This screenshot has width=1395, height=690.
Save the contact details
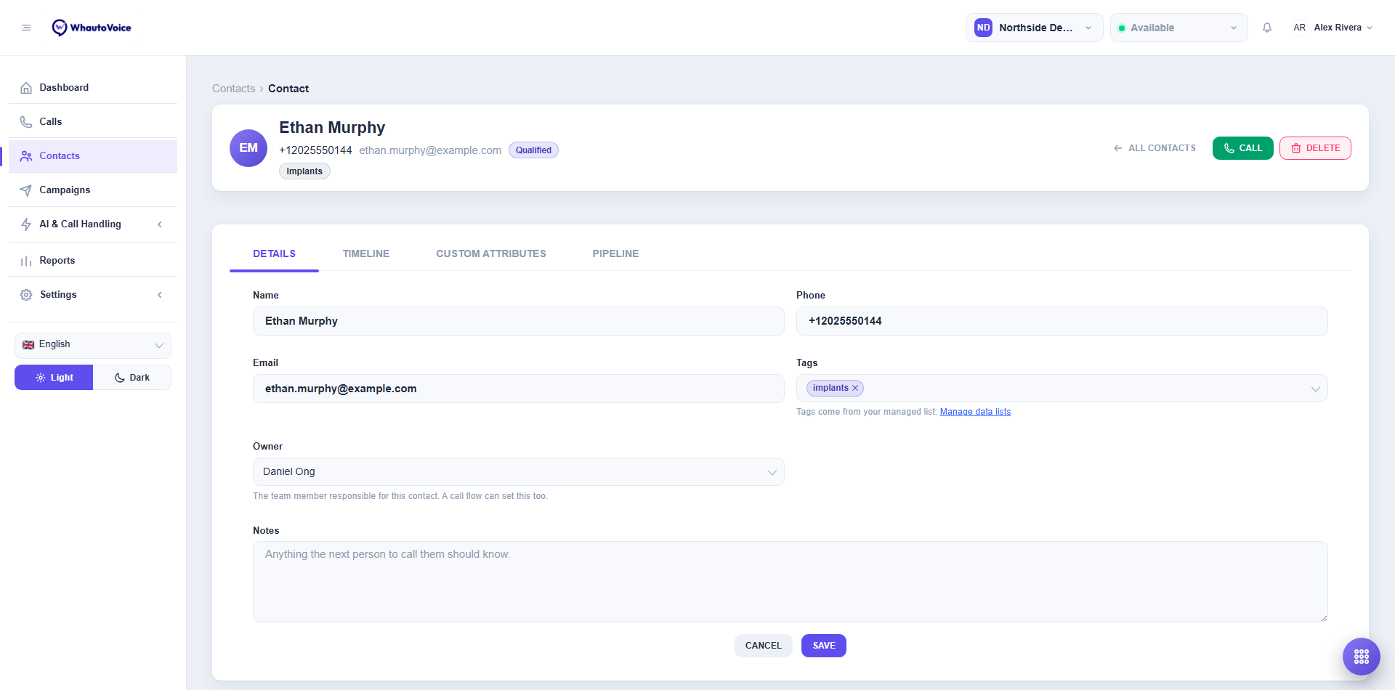pyautogui.click(x=824, y=646)
